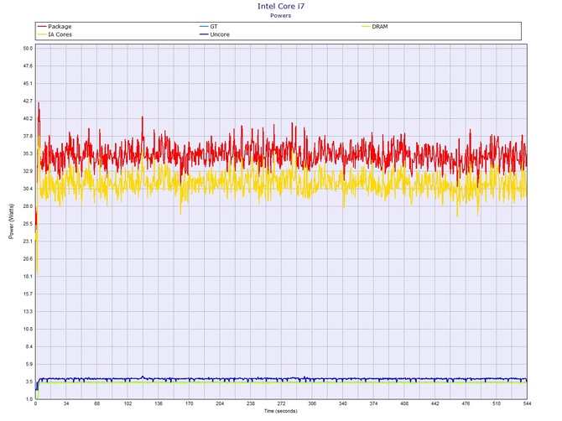Click the 42.7 tick on power axis
Image resolution: width=562 pixels, height=421 pixels.
tap(27, 101)
